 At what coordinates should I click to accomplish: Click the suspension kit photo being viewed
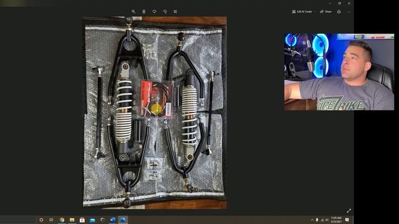155,113
